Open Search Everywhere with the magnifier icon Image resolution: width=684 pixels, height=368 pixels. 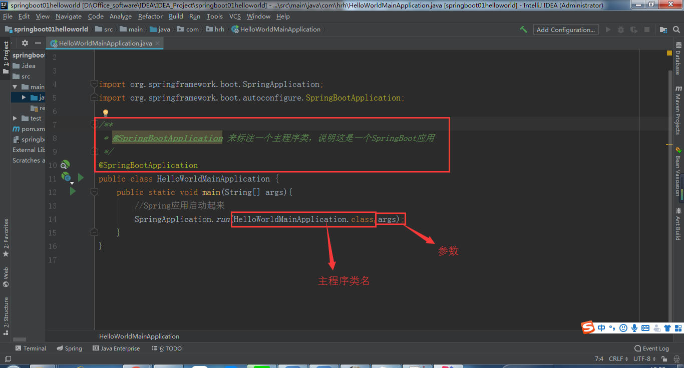[x=676, y=29]
